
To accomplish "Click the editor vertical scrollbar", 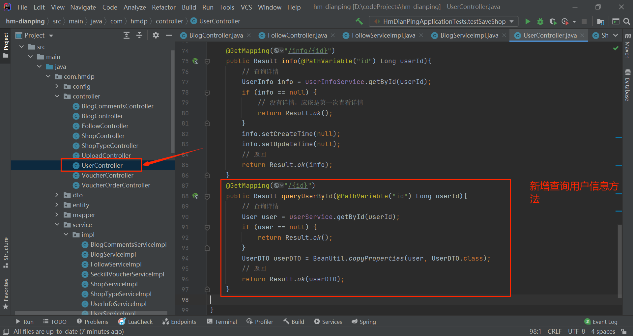I will point(619,261).
